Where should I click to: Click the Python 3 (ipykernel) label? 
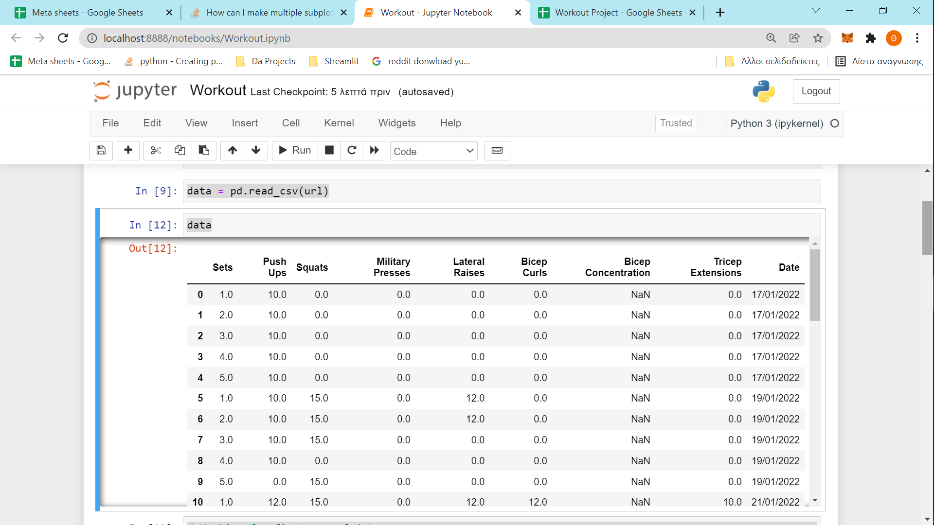pyautogui.click(x=777, y=123)
